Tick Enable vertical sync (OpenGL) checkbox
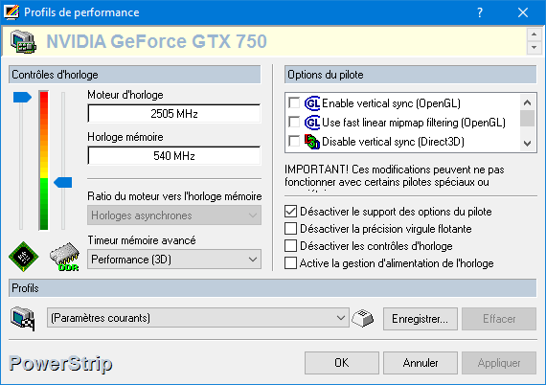This screenshot has height=385, width=546. point(294,103)
